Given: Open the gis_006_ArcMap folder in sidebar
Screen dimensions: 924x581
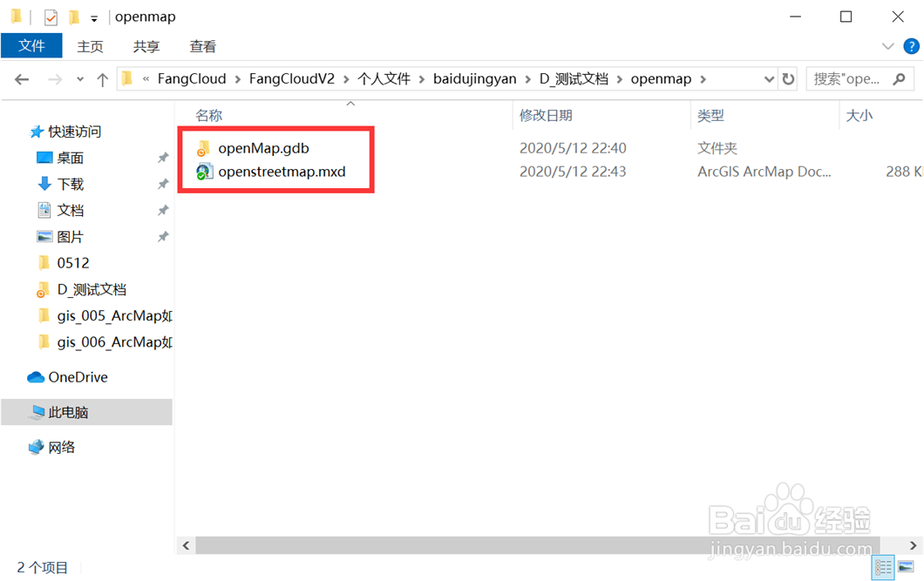Looking at the screenshot, I should point(114,342).
